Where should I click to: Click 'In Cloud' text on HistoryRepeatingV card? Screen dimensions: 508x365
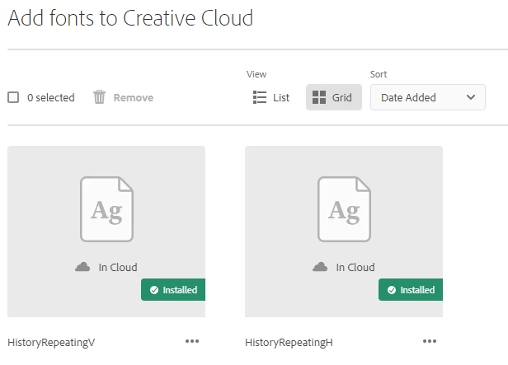(x=118, y=267)
